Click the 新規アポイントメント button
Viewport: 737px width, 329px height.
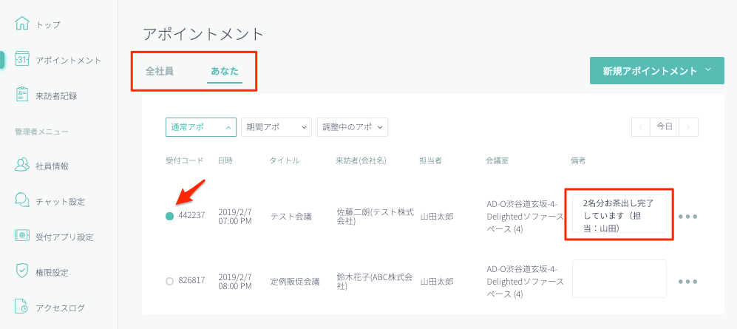coord(656,71)
